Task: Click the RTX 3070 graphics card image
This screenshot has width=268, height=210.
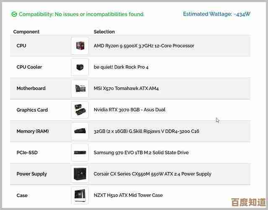Action: point(80,110)
